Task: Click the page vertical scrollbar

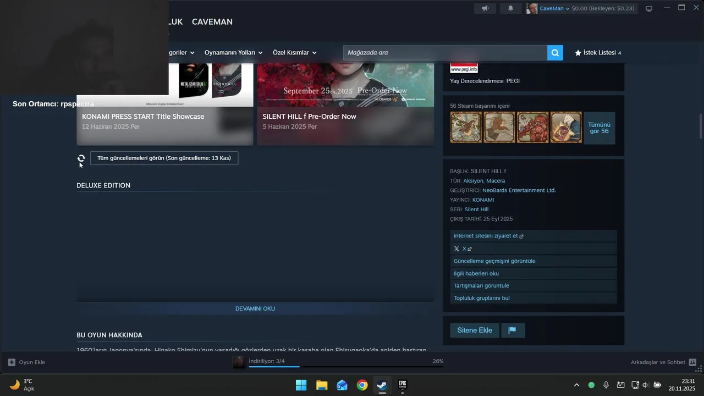Action: 701,127
